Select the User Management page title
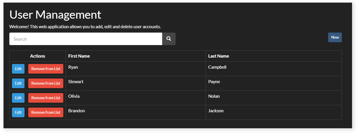 (55, 15)
